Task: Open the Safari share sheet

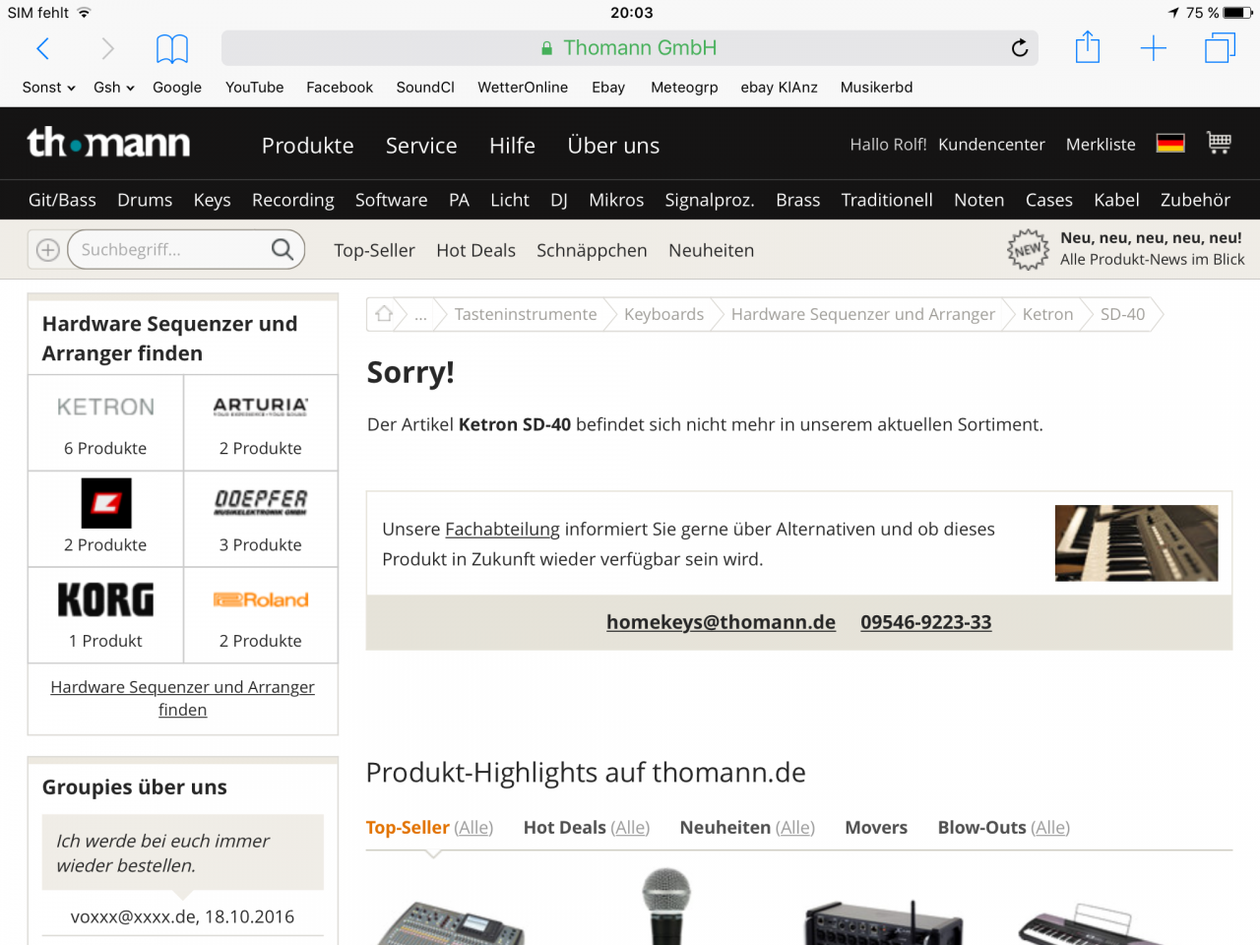Action: (1088, 47)
